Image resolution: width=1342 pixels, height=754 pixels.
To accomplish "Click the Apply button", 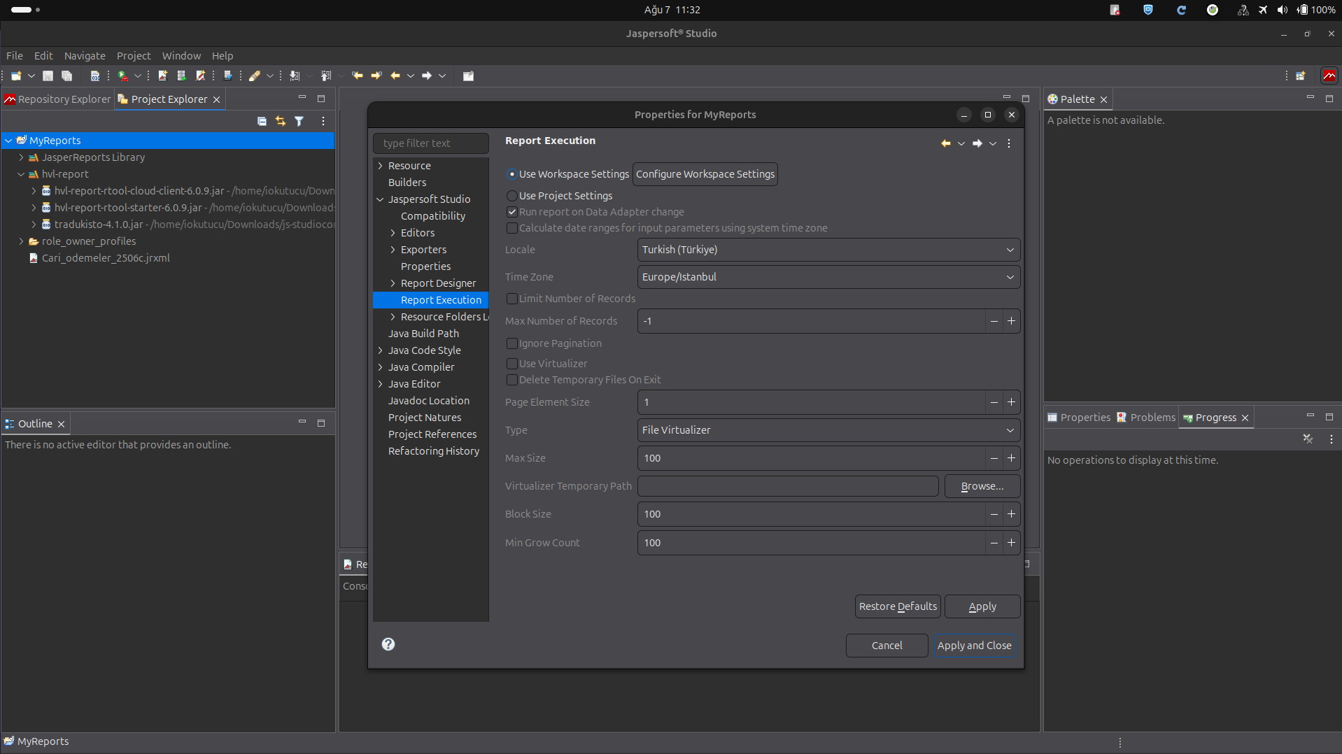I will pos(982,606).
